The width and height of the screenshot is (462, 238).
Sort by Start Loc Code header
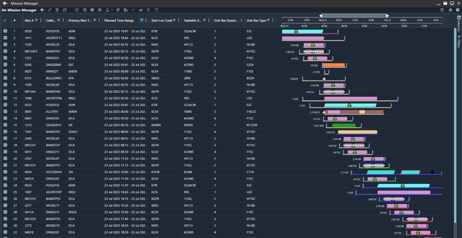click(x=162, y=21)
